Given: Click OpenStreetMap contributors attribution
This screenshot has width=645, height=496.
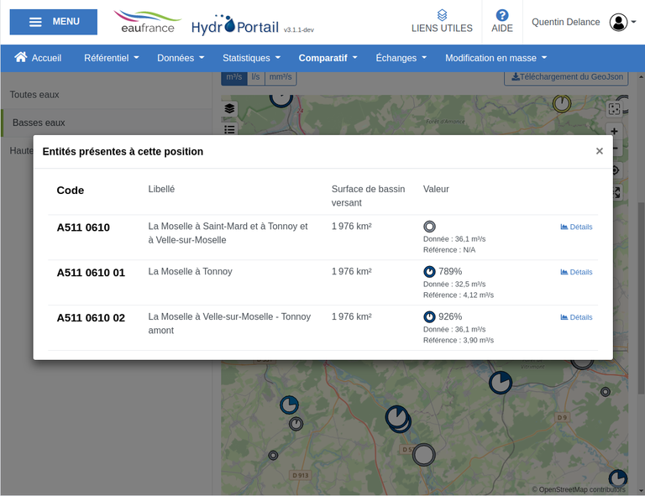Looking at the screenshot, I should 579,489.
